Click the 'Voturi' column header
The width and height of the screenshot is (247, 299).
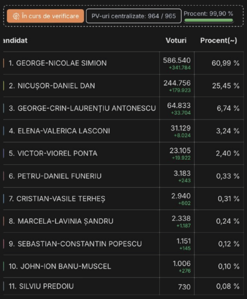(x=176, y=41)
